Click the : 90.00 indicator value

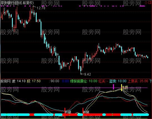click(54, 81)
